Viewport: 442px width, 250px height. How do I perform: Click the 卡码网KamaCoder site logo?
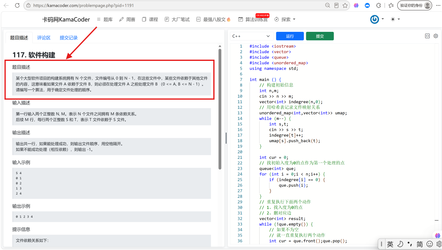point(66,19)
